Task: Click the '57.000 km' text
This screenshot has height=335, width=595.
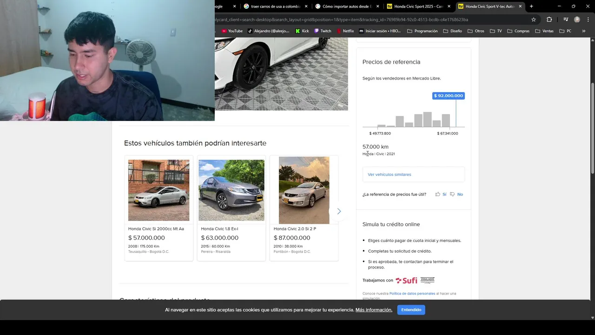Action: click(376, 147)
